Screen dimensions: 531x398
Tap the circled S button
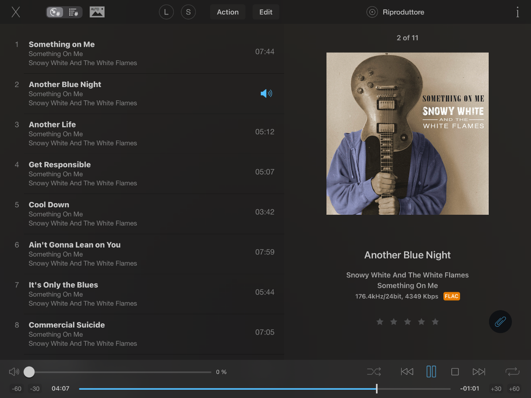188,12
